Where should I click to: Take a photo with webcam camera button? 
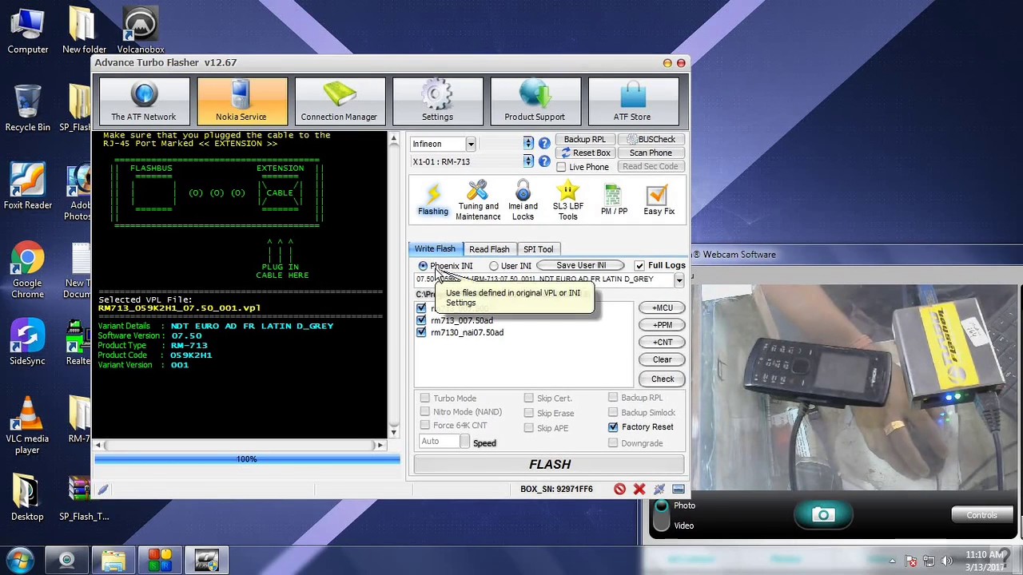(823, 515)
